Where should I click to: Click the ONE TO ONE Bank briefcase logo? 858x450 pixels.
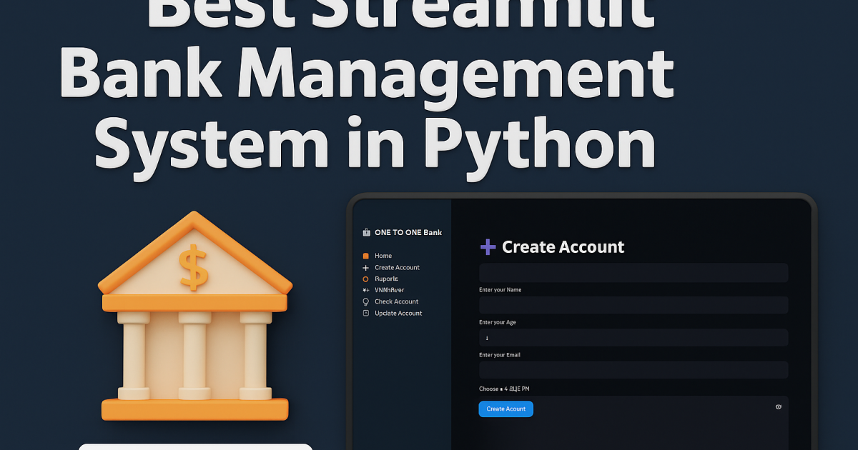368,231
